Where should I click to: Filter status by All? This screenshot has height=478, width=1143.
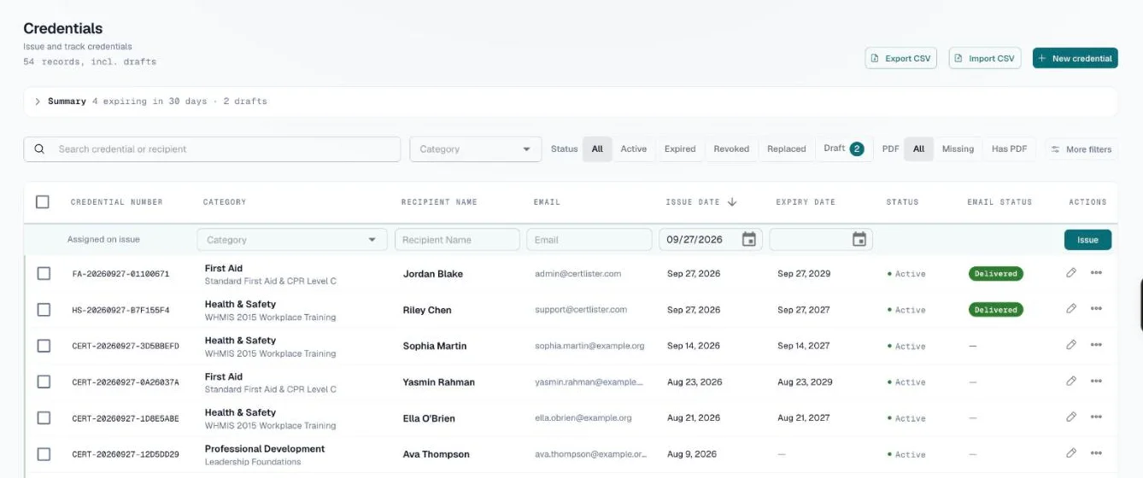click(x=597, y=149)
